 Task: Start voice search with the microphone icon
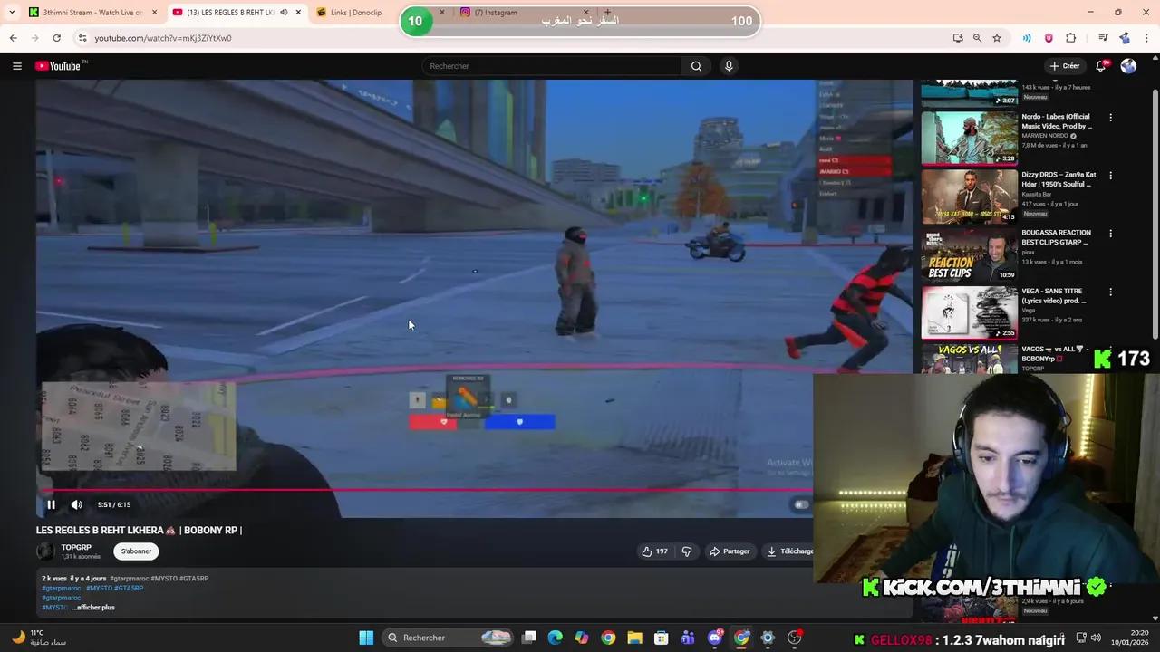tap(728, 65)
